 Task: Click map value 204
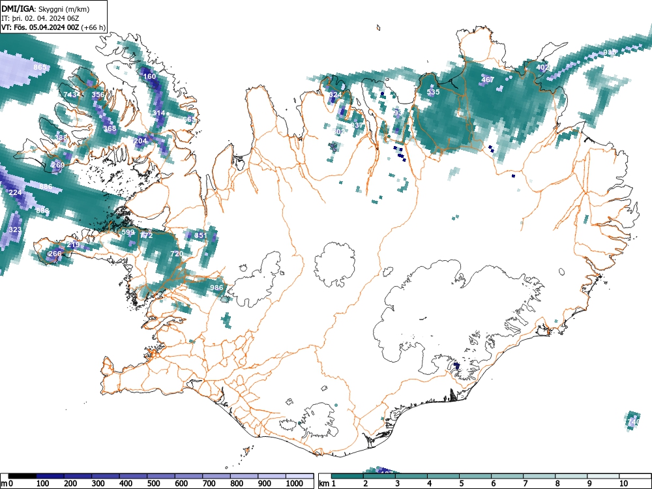click(x=141, y=141)
